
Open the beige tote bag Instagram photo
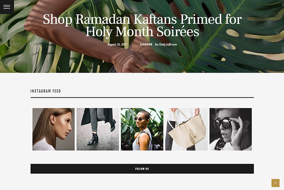186,129
